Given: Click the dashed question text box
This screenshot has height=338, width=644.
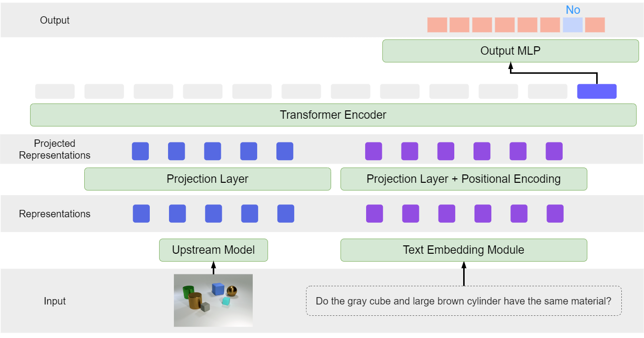Looking at the screenshot, I should [463, 301].
